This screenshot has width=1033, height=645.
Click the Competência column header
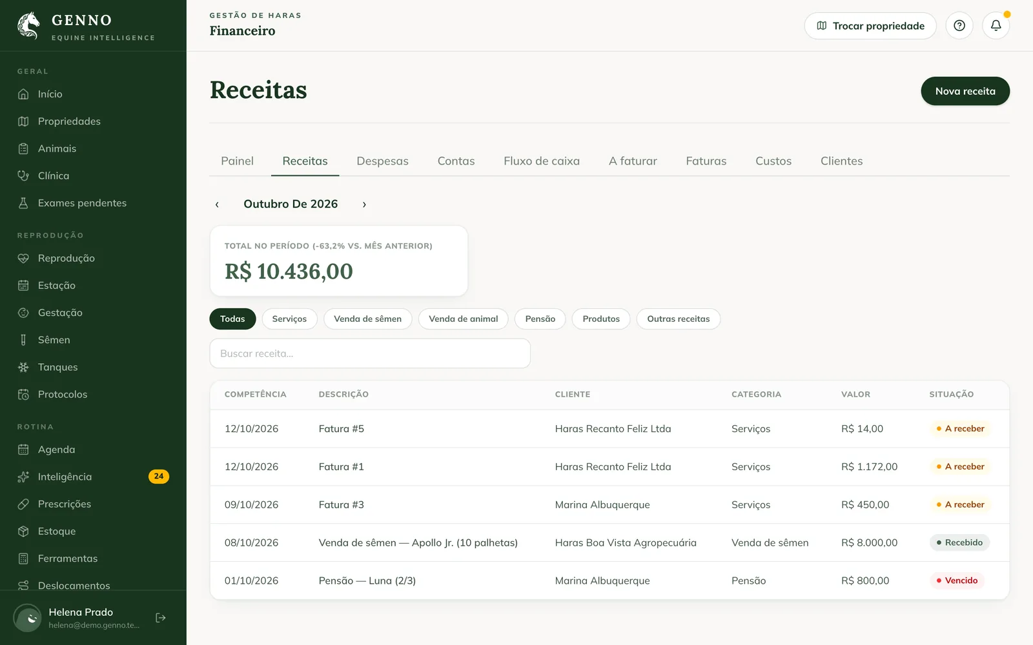(x=255, y=394)
